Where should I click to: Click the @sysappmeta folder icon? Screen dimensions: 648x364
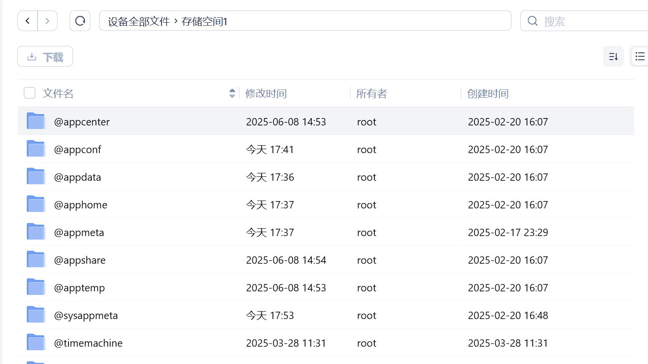click(36, 315)
